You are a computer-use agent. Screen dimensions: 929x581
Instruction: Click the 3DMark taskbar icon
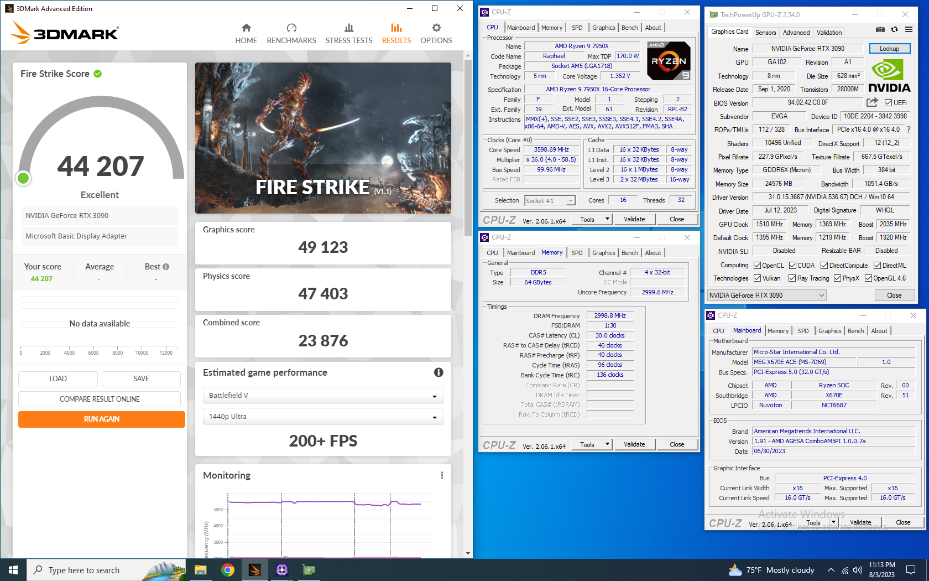254,570
